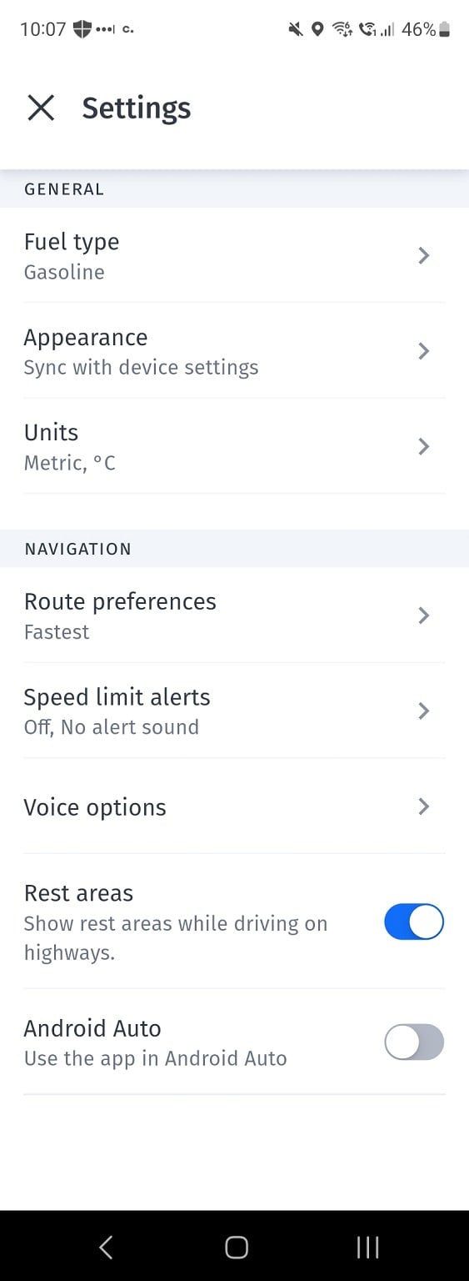
Task: Close the Settings screen with the X icon
Action: pyautogui.click(x=41, y=108)
